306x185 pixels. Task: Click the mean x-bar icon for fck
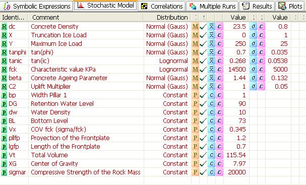pyautogui.click(x=211, y=69)
